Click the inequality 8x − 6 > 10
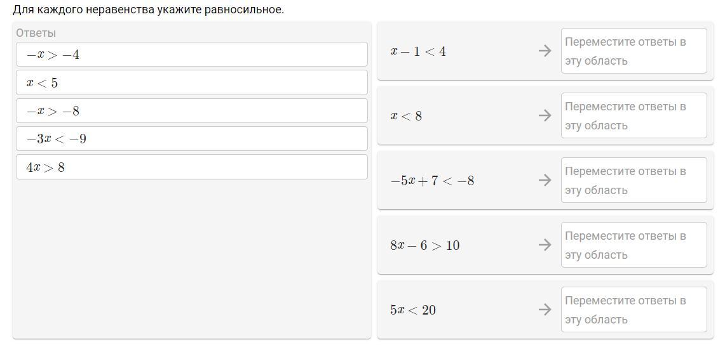 425,245
